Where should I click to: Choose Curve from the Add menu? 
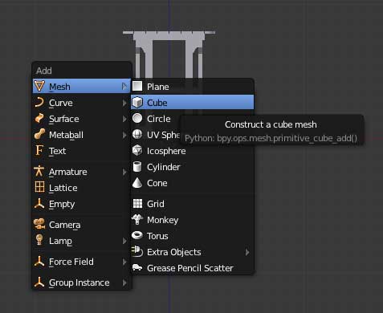coord(81,103)
